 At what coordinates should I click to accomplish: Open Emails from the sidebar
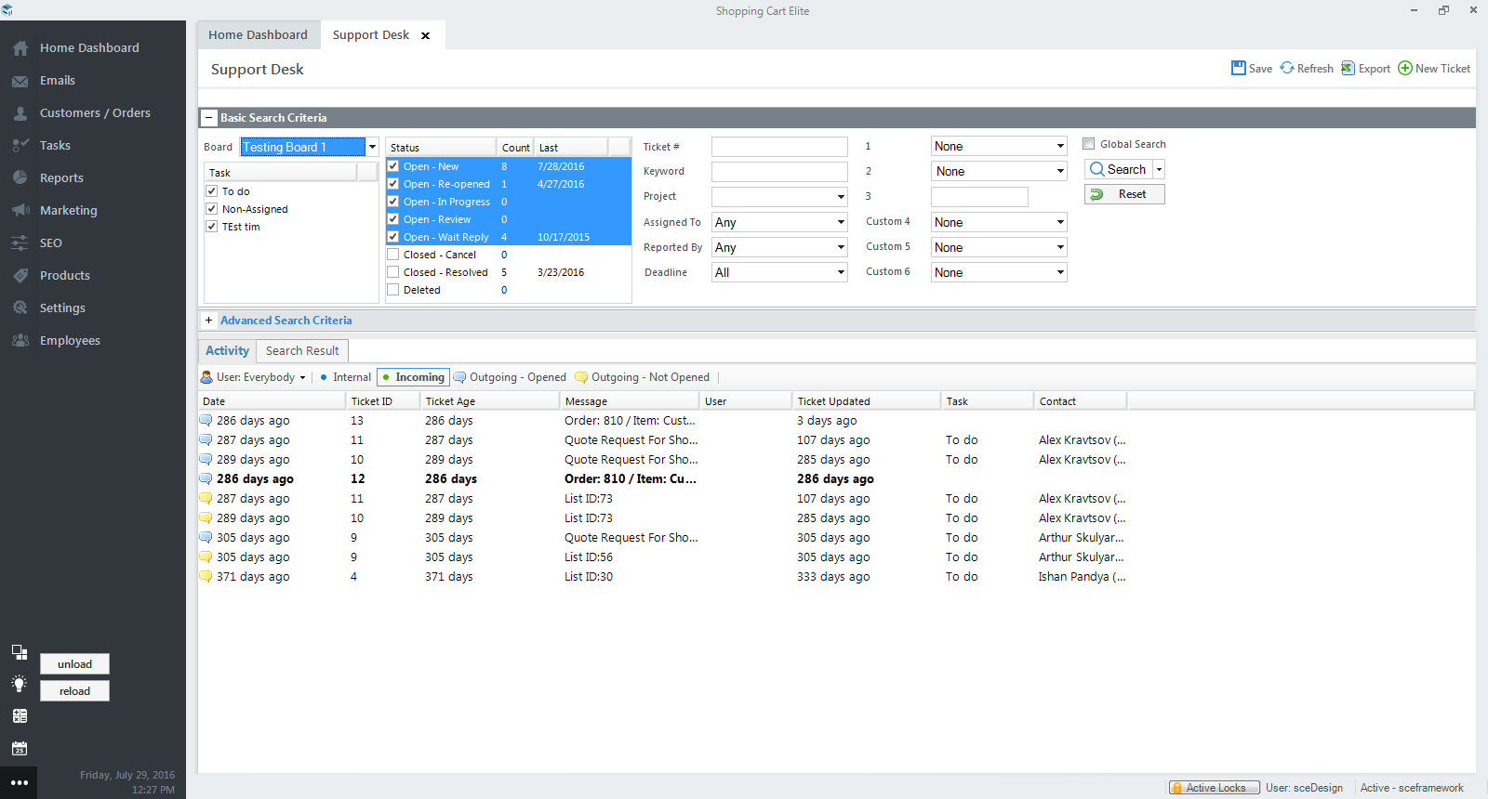[x=57, y=81]
